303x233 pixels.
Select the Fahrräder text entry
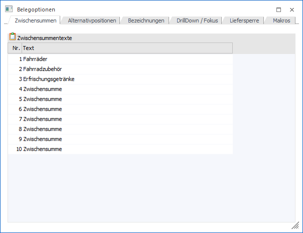(35, 59)
